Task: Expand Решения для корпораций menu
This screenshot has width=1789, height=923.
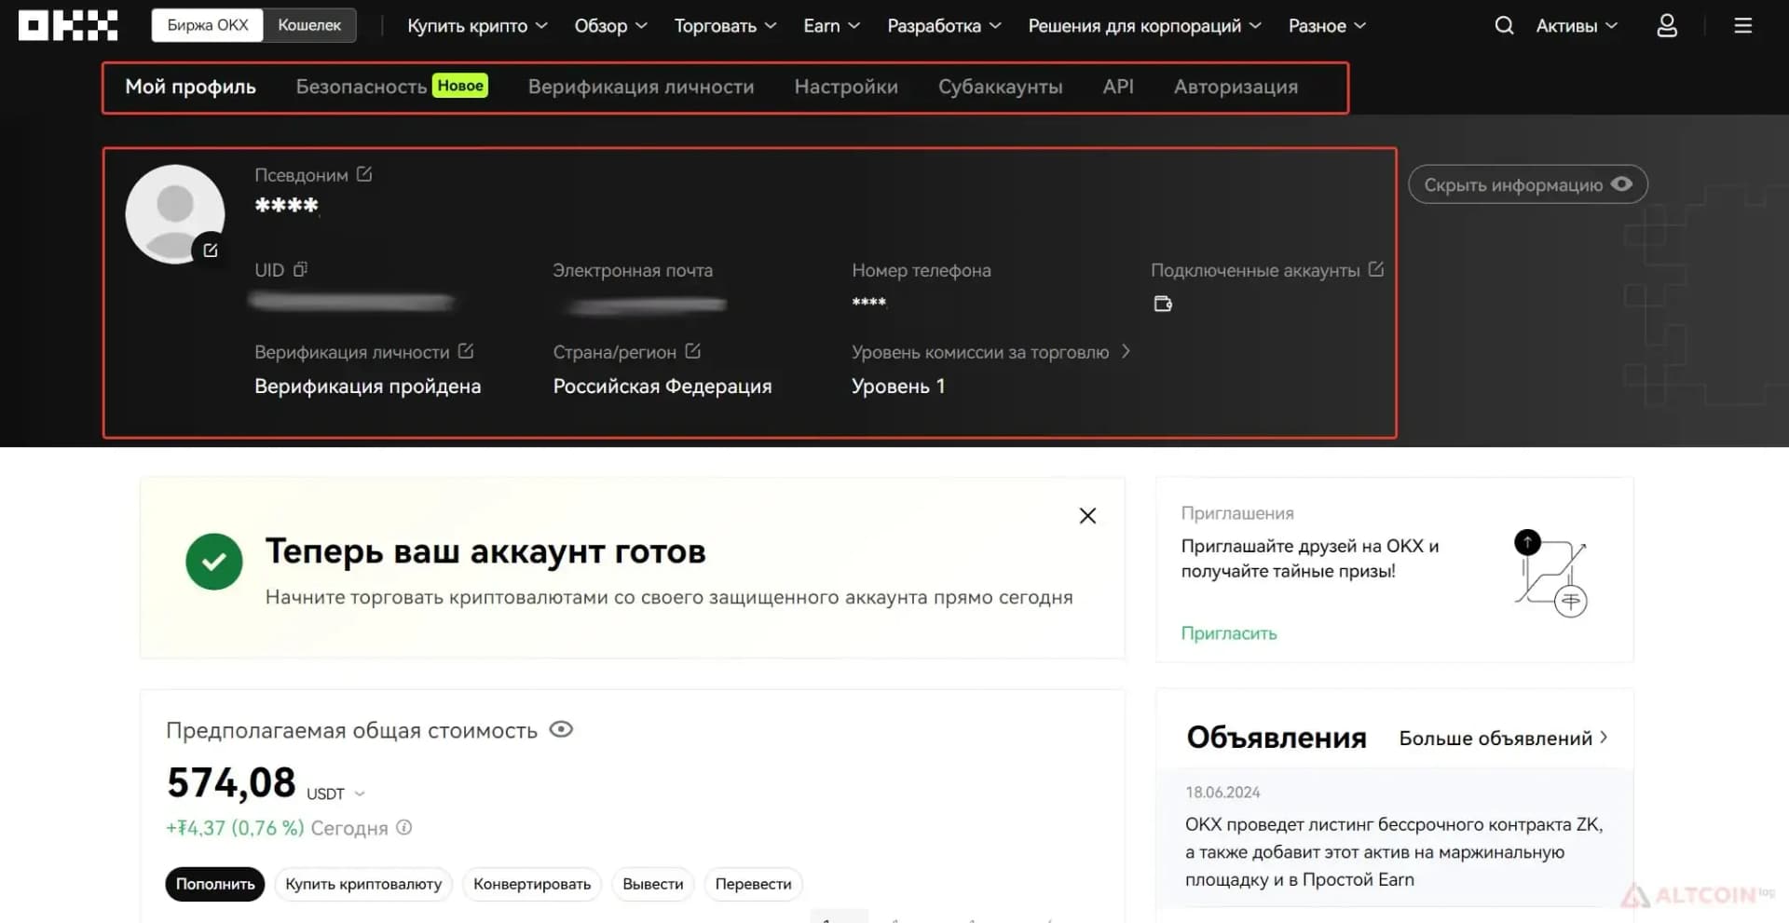Action: [1144, 26]
